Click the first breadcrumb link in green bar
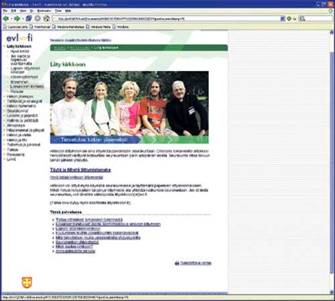 pyautogui.click(x=60, y=48)
